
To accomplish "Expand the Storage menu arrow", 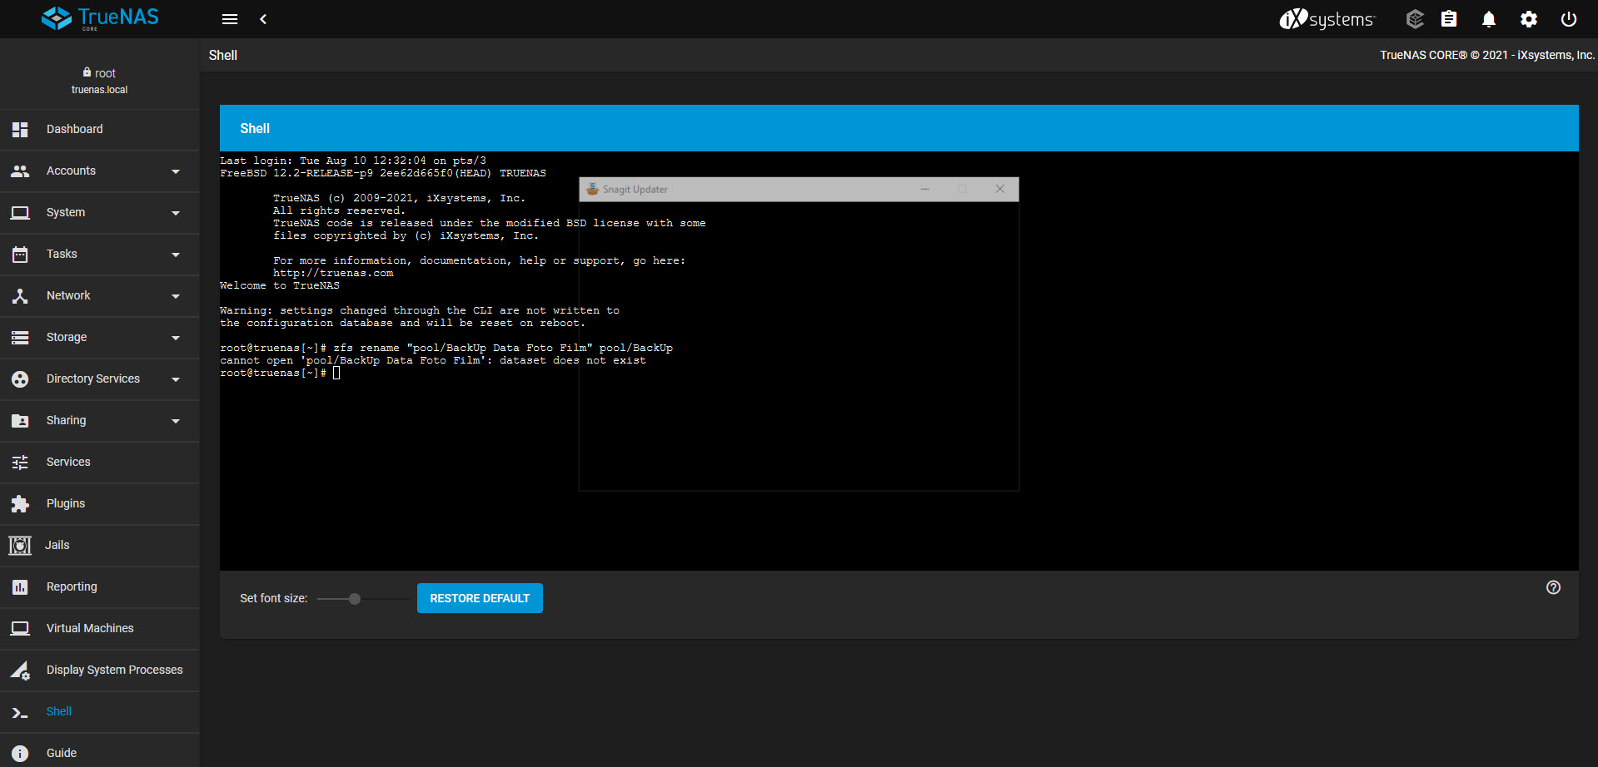I will click(176, 338).
